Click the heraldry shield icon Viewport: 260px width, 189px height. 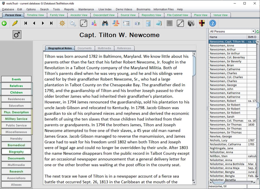[202, 23]
